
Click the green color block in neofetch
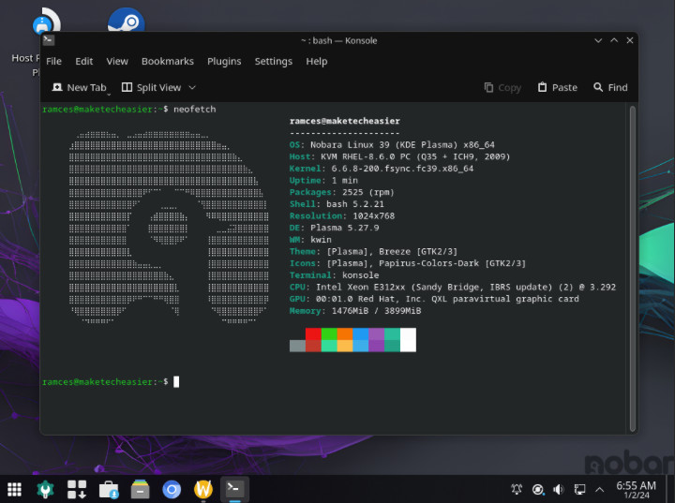click(x=329, y=333)
